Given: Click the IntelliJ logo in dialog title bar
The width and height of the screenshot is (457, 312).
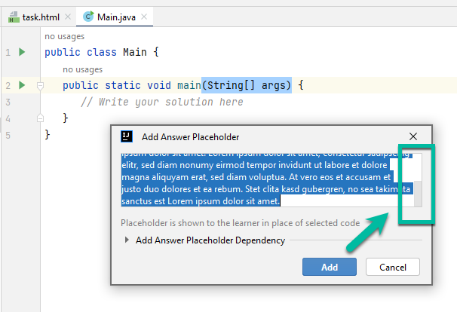Looking at the screenshot, I should [127, 136].
